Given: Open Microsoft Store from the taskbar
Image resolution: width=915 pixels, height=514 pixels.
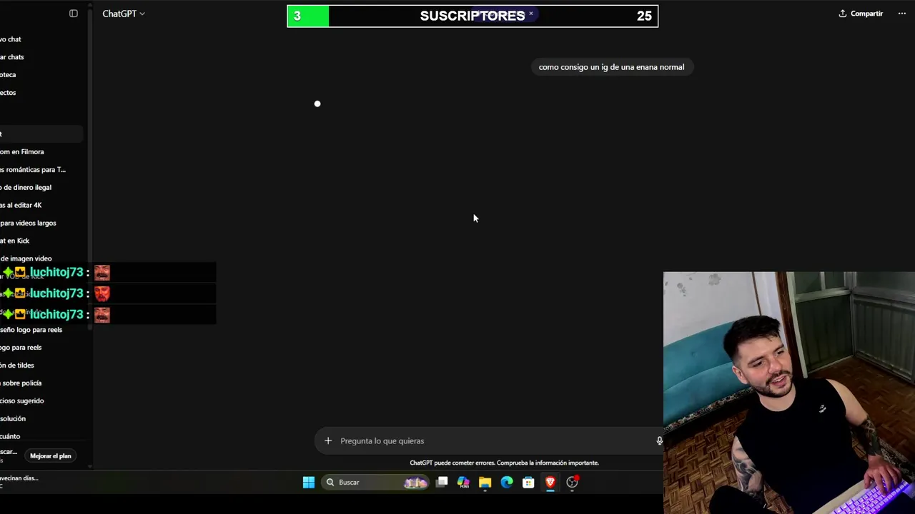Looking at the screenshot, I should coord(528,483).
